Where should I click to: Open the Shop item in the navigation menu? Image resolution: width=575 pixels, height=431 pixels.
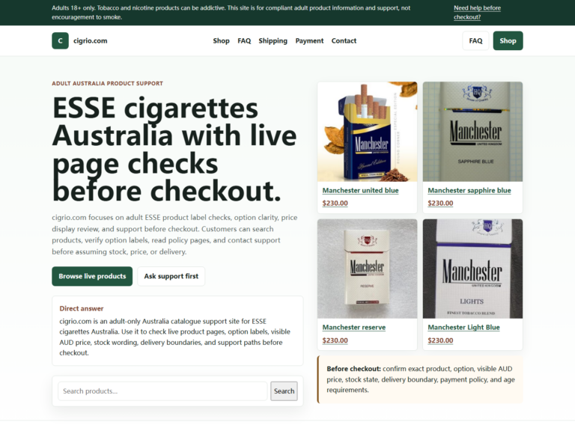pyautogui.click(x=221, y=40)
